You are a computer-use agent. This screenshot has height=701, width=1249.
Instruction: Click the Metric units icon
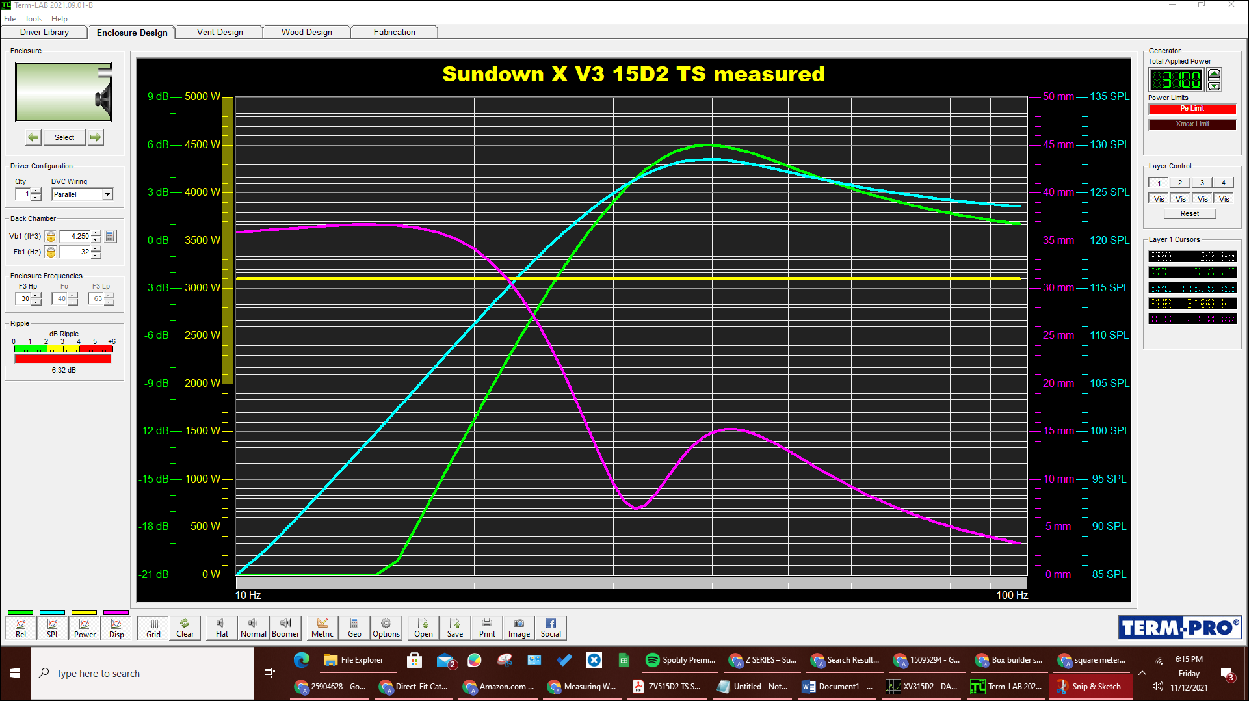[x=322, y=627]
